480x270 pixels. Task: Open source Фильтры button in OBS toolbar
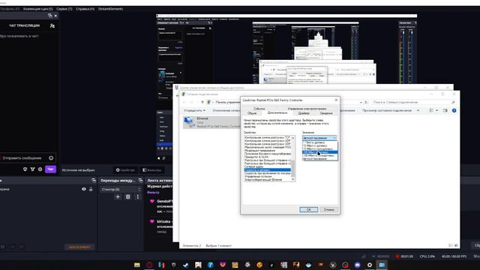click(x=152, y=170)
